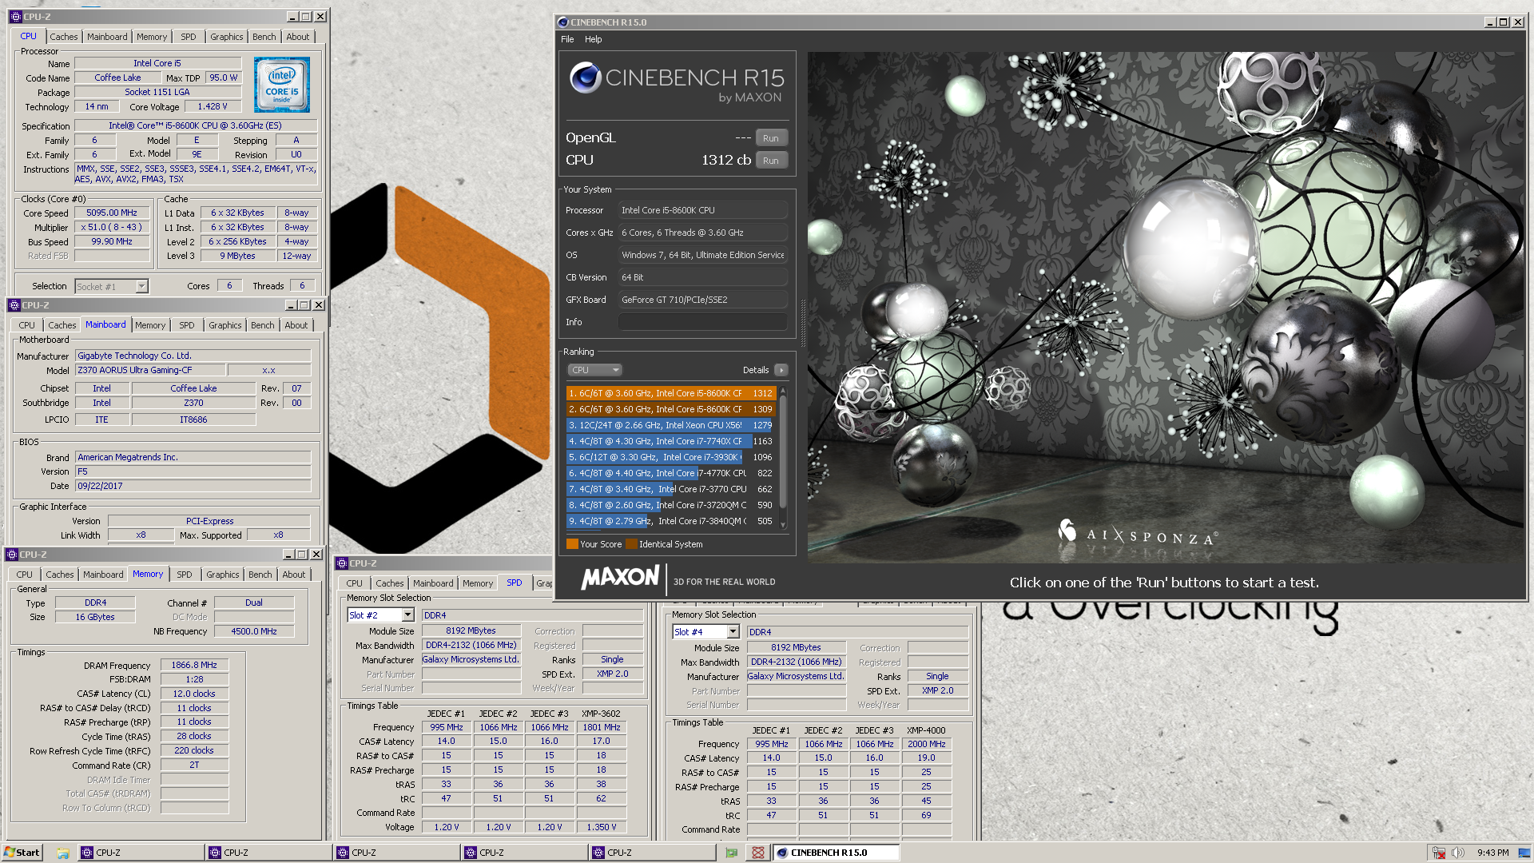Click the up arrow of the Ranking list scrollbar
1534x863 pixels.
tap(783, 391)
